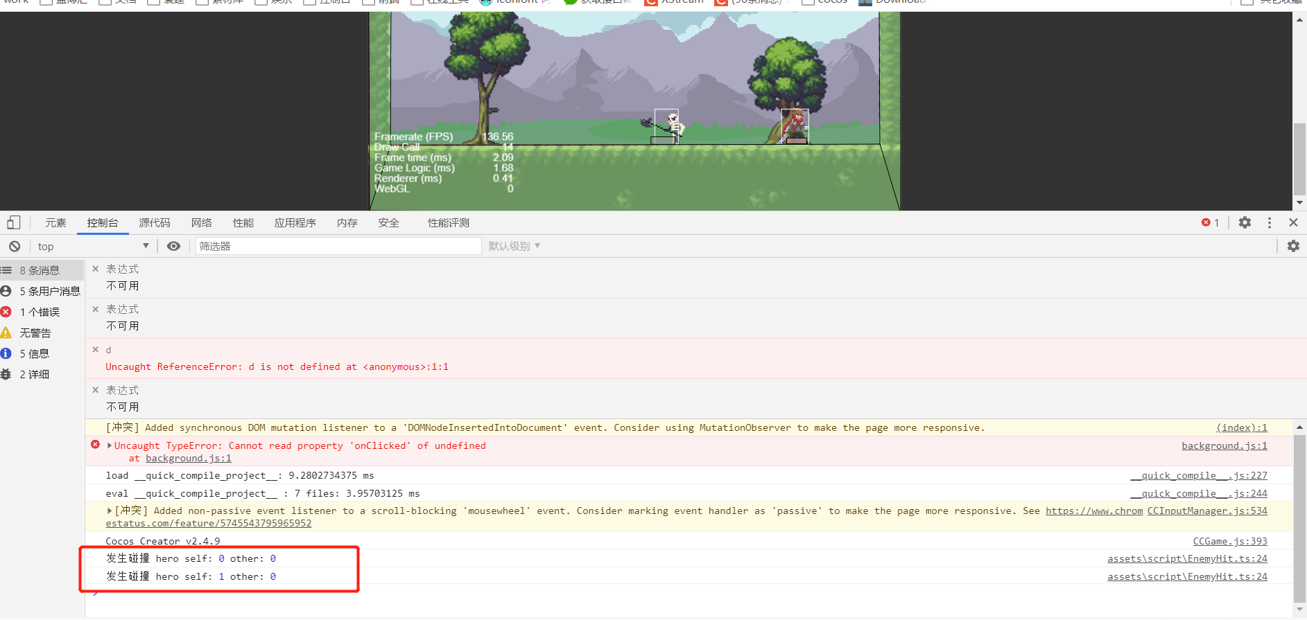Open console settings gear on filter bar

coord(1293,246)
